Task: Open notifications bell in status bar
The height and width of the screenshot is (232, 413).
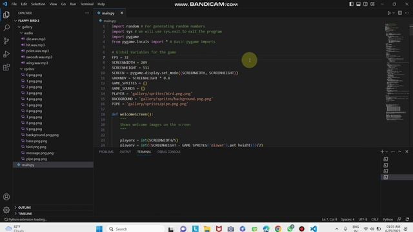Action: pyautogui.click(x=407, y=219)
